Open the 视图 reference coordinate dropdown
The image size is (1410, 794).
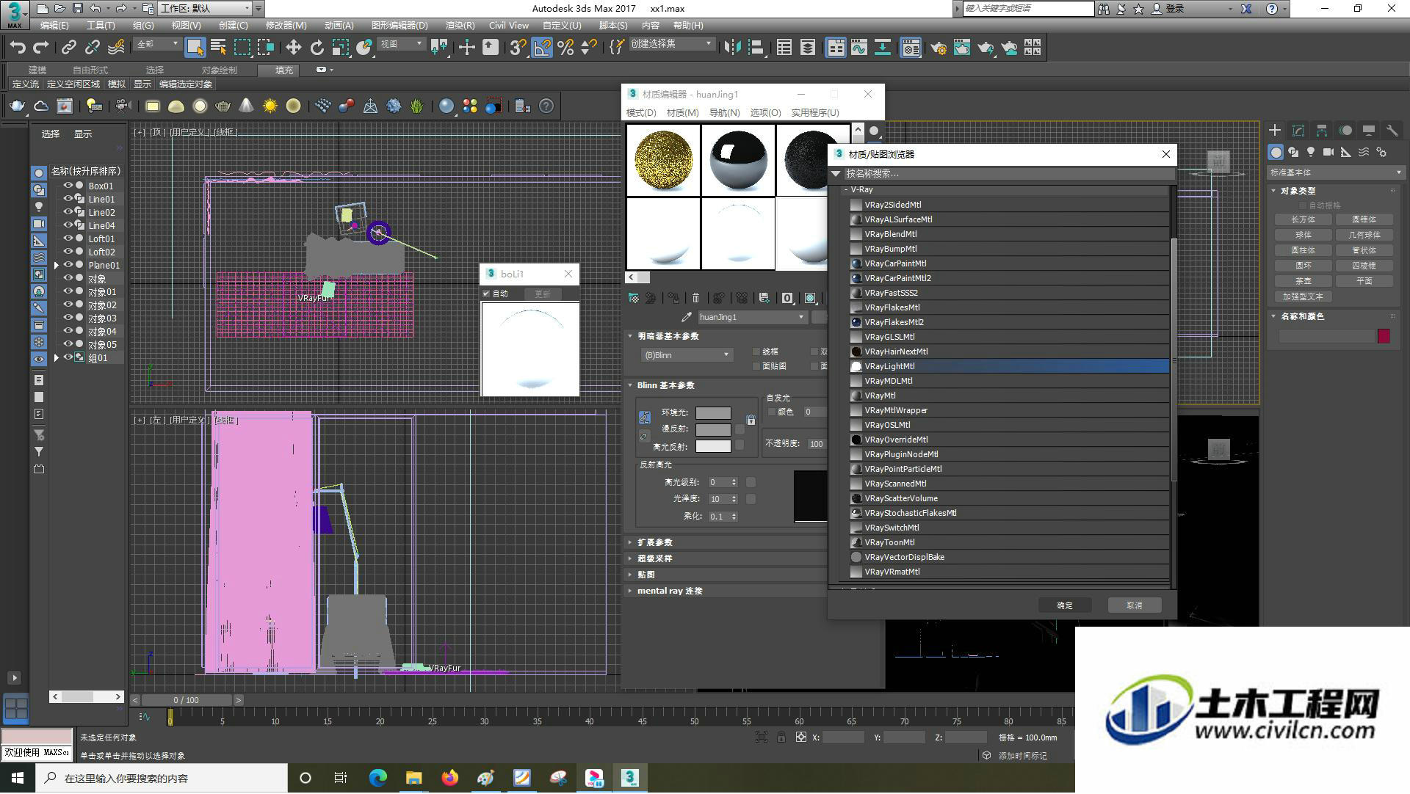pos(401,45)
